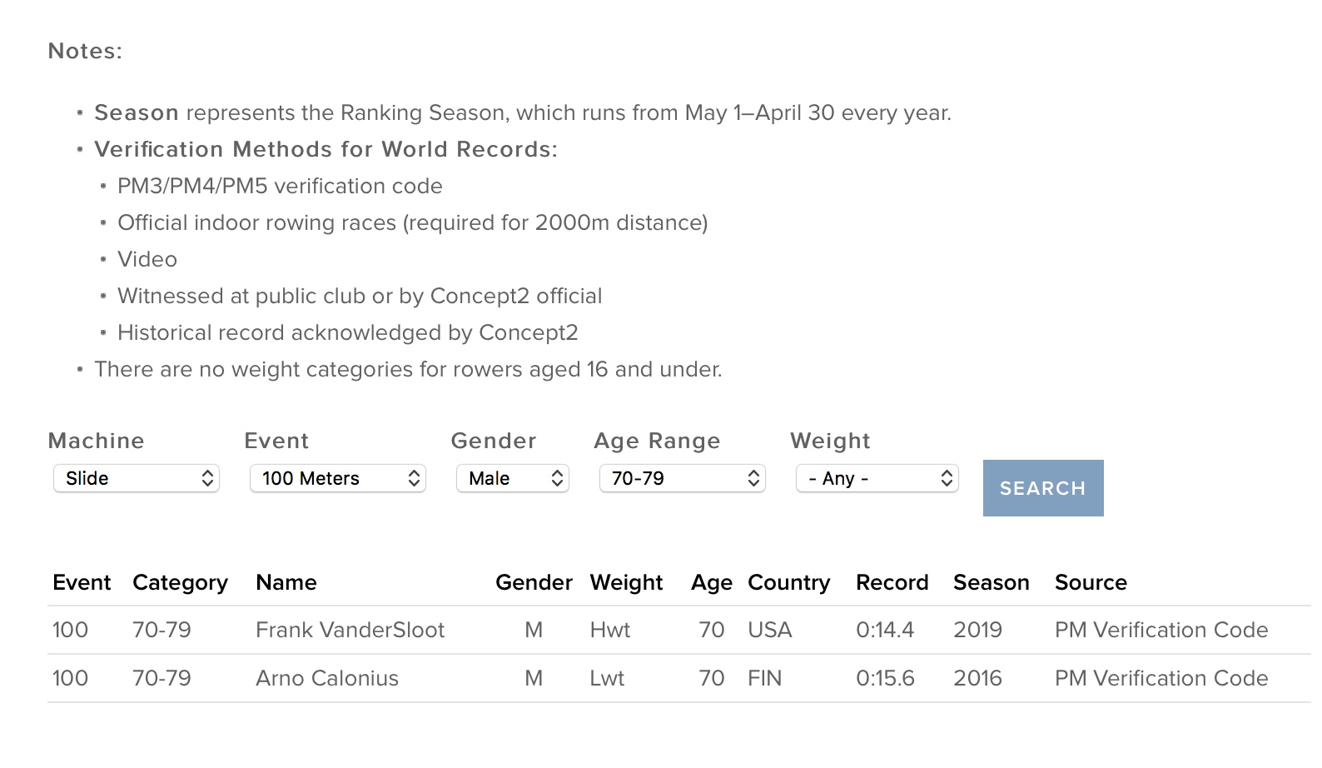Viewport: 1322px width, 768px height.
Task: Click the Category column header
Action: (x=180, y=582)
